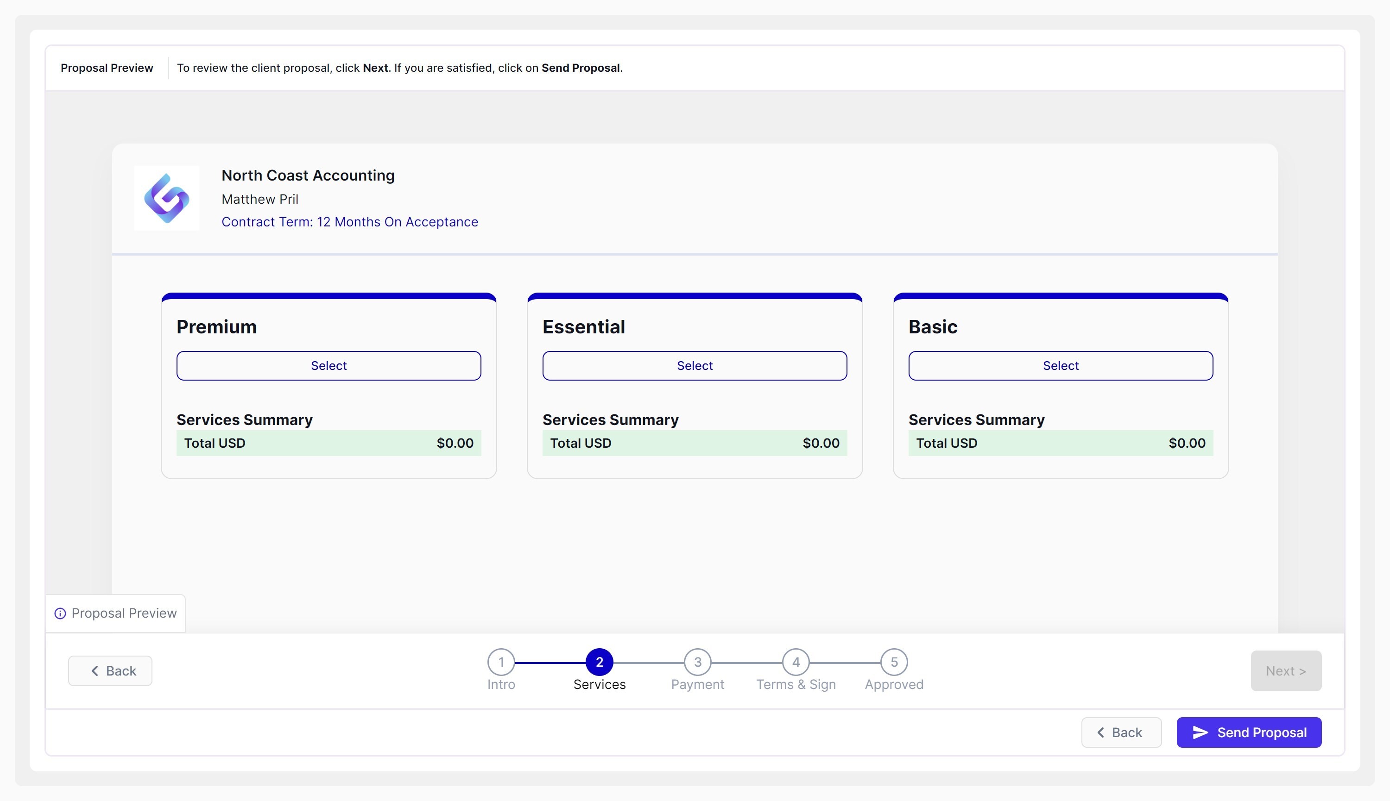Screen dimensions: 1390x801
Task: Click Premium Total USD summary row
Action: click(329, 443)
